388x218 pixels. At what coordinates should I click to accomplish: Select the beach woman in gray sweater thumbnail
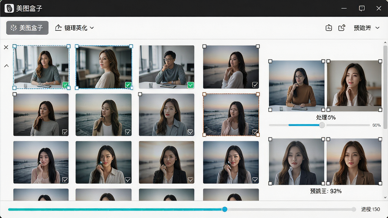tap(41, 115)
